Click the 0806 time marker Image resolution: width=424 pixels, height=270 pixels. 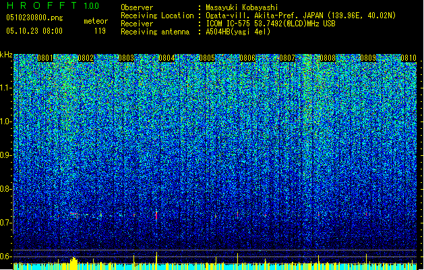pos(247,58)
